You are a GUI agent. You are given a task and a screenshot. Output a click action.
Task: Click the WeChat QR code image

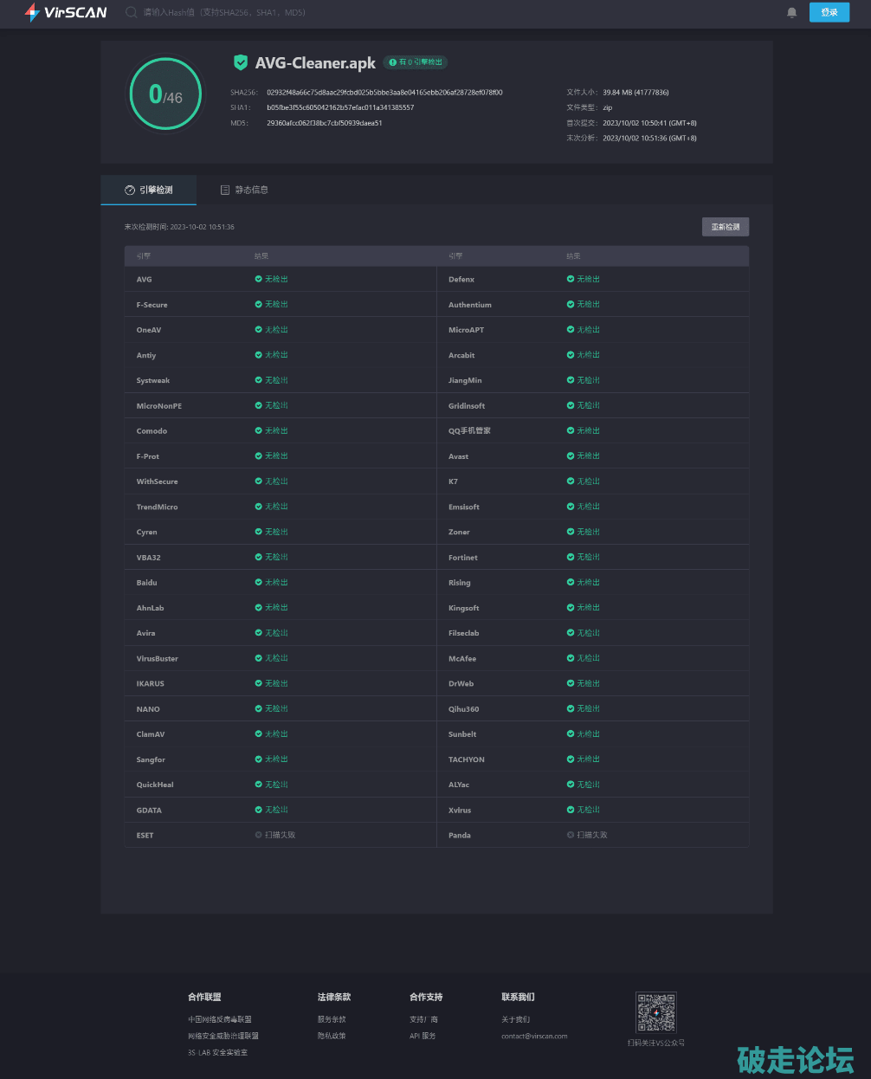pyautogui.click(x=655, y=1013)
